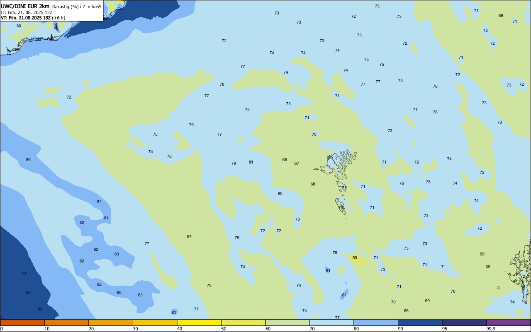Click the light green 60–70 legend swatch
Viewport: 531px width, 332px height.
[x=287, y=322]
